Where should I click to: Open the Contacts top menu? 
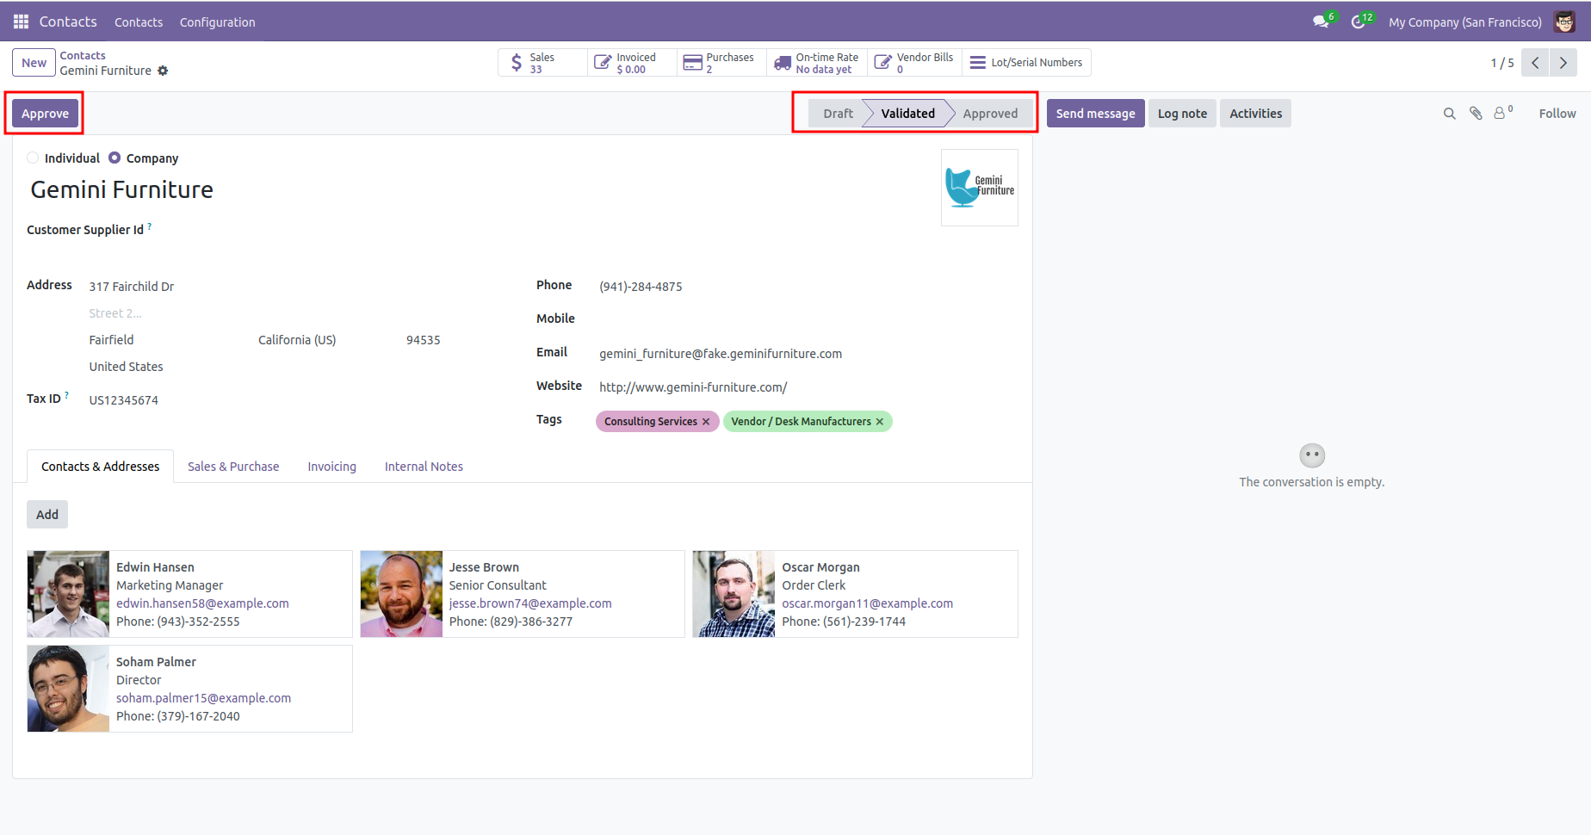click(139, 22)
